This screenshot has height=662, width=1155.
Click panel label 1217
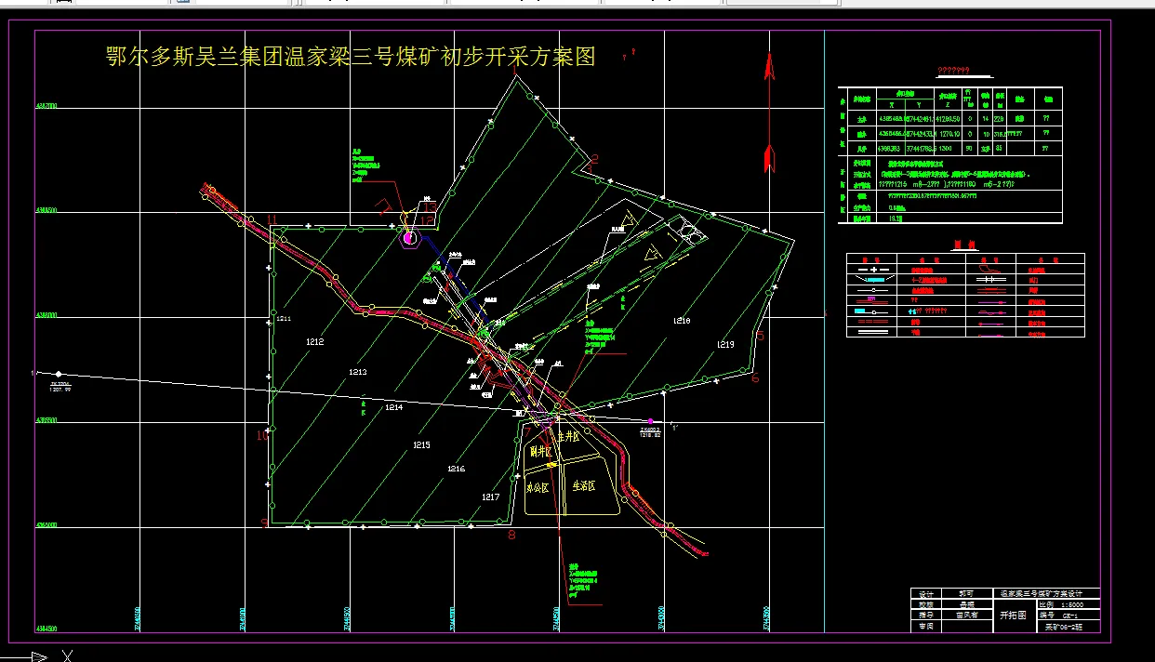pyautogui.click(x=491, y=497)
